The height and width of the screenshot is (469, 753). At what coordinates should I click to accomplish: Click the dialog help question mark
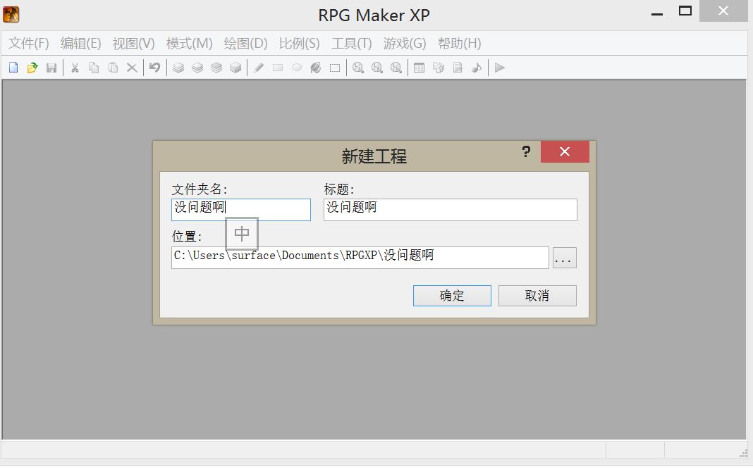click(527, 152)
